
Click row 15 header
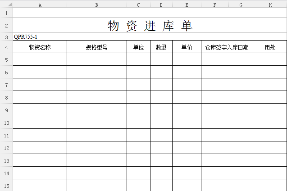(6, 185)
